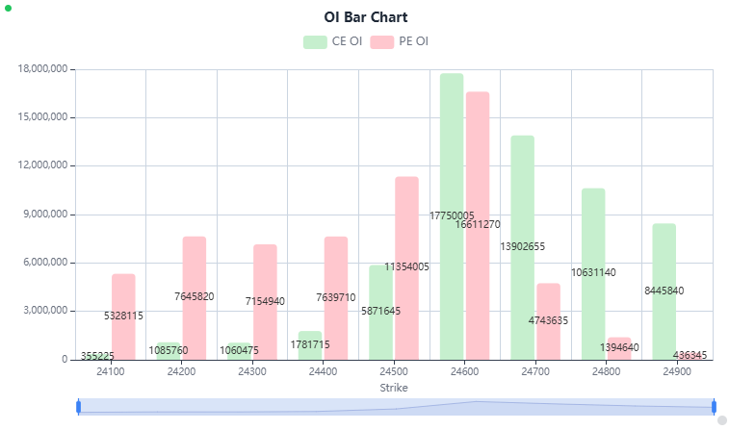Image resolution: width=729 pixels, height=430 pixels.
Task: Click the 24700 strike axis label
Action: (x=535, y=371)
